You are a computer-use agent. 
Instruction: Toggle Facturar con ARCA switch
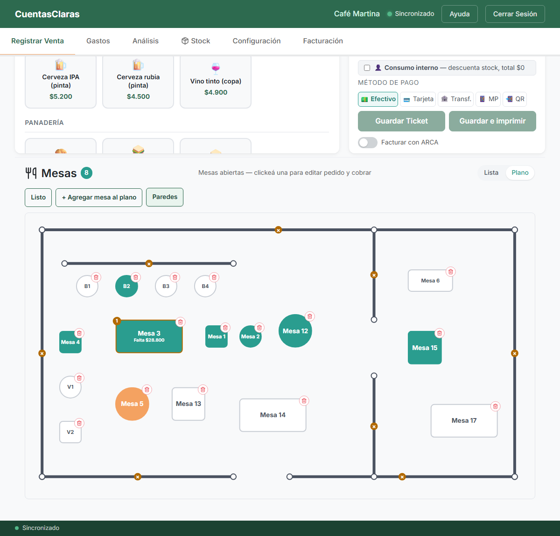tap(368, 143)
